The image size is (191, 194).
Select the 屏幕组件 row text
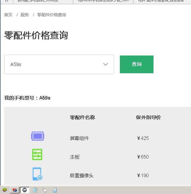click(x=79, y=138)
